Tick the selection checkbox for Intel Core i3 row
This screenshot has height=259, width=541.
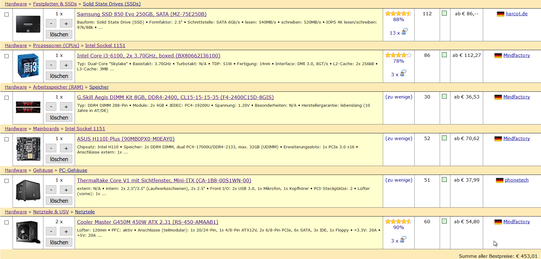[x=6, y=56]
